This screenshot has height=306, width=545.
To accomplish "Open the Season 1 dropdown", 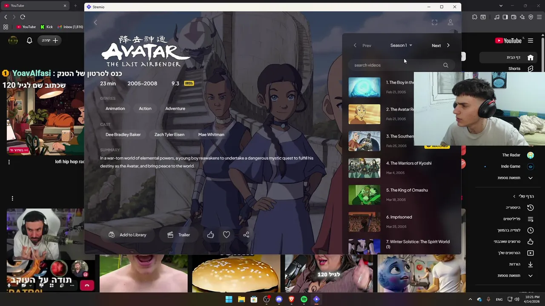I will 401,45.
